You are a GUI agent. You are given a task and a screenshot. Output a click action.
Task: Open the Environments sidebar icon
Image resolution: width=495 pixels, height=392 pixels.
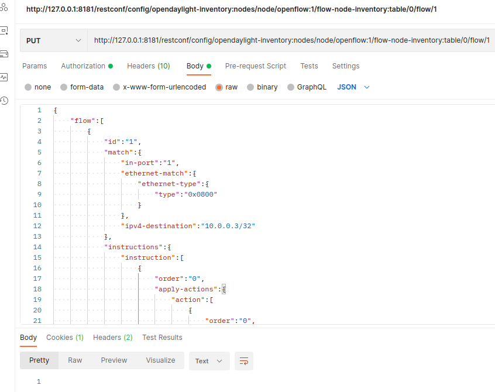4,30
